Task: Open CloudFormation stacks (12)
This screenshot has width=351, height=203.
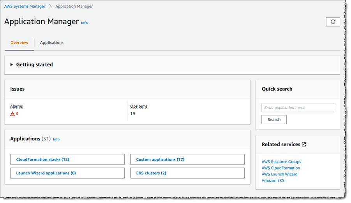Action: tap(67, 159)
